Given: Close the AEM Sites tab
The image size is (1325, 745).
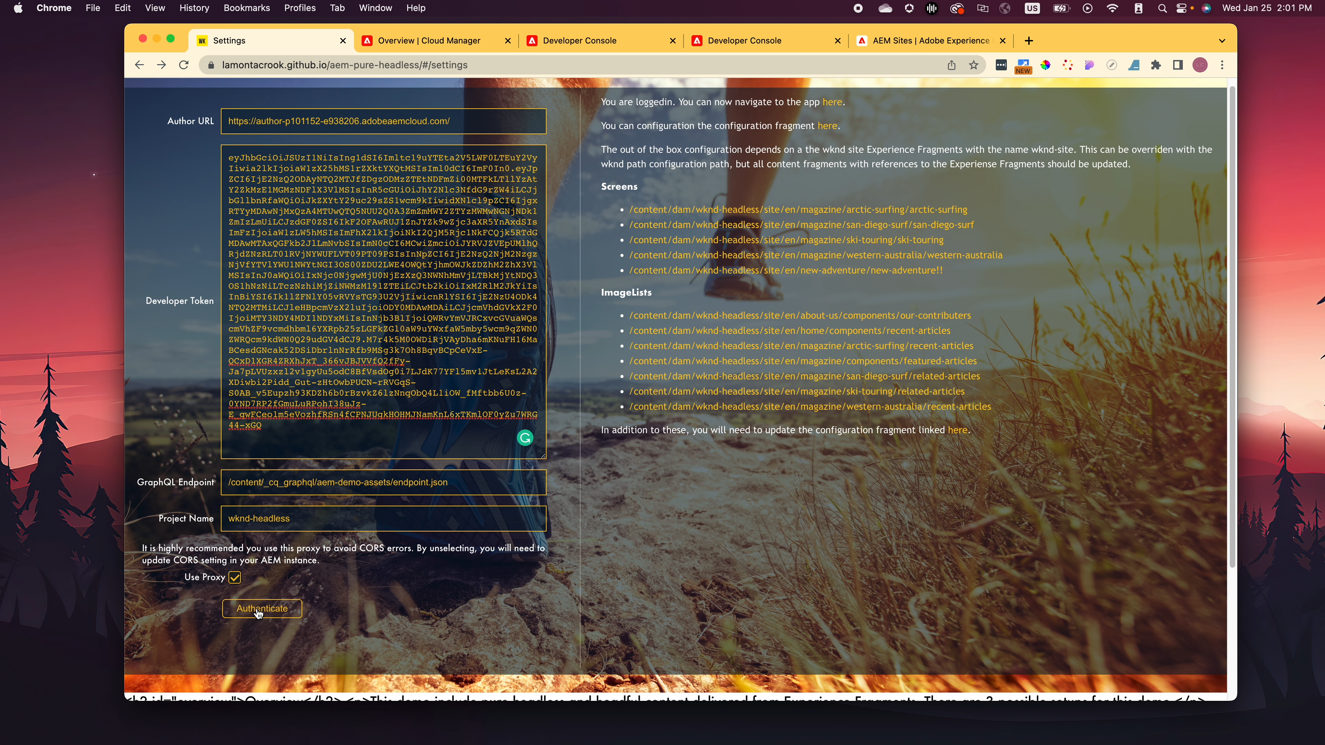Looking at the screenshot, I should (1002, 41).
